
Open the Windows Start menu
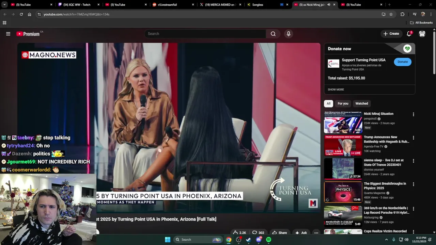click(168, 240)
